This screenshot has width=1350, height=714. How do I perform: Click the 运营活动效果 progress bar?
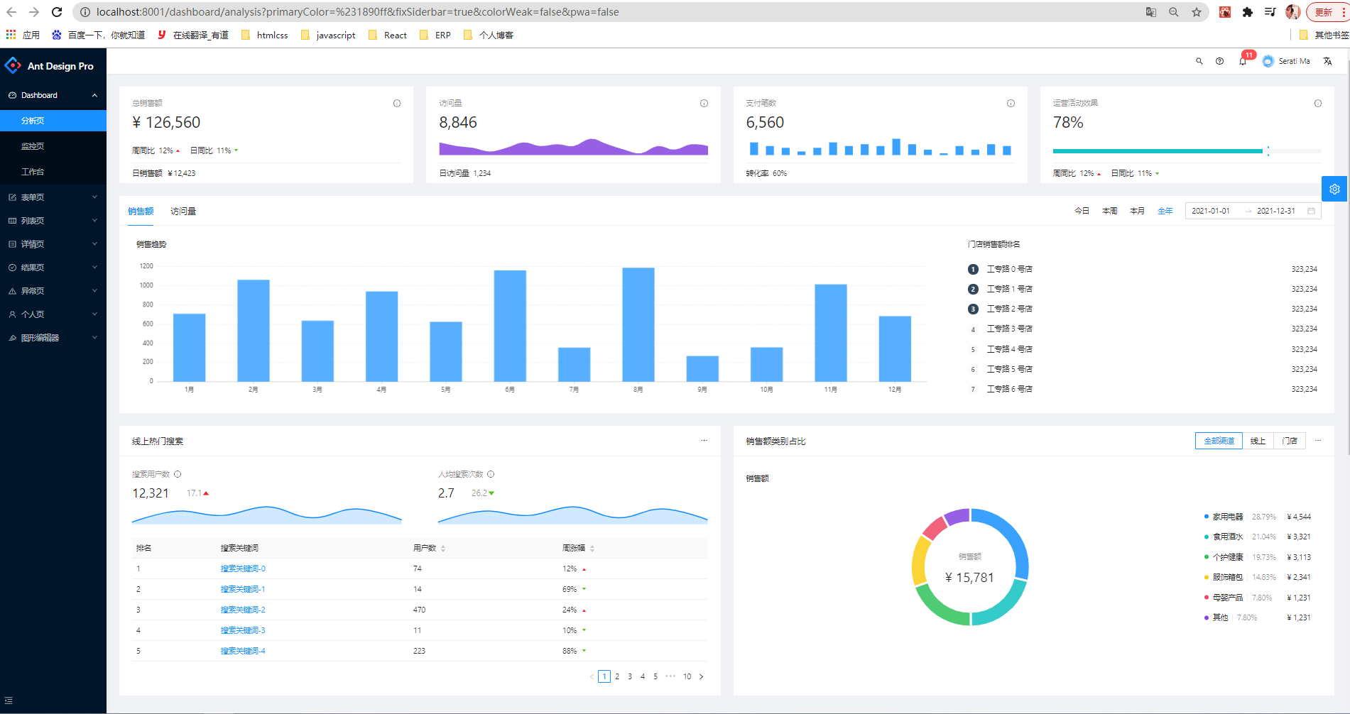coord(1187,151)
